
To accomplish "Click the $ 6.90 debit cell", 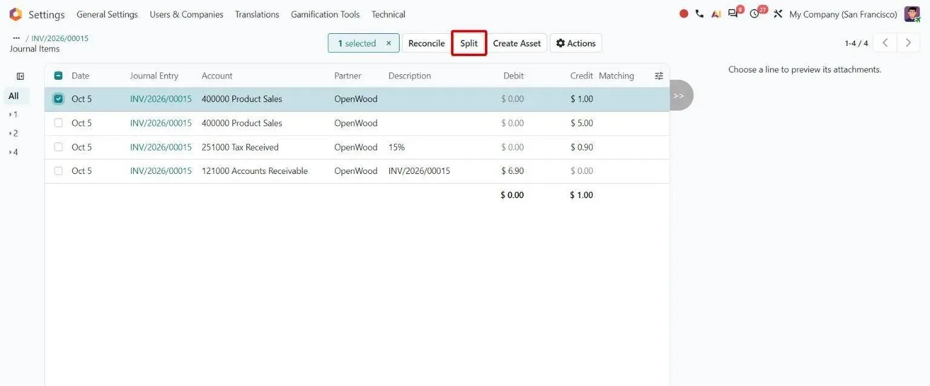I will pos(512,171).
